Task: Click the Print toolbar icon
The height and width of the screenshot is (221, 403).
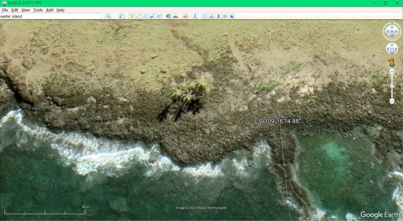Action: pyautogui.click(x=211, y=16)
